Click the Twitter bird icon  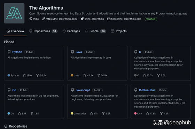[82, 19]
